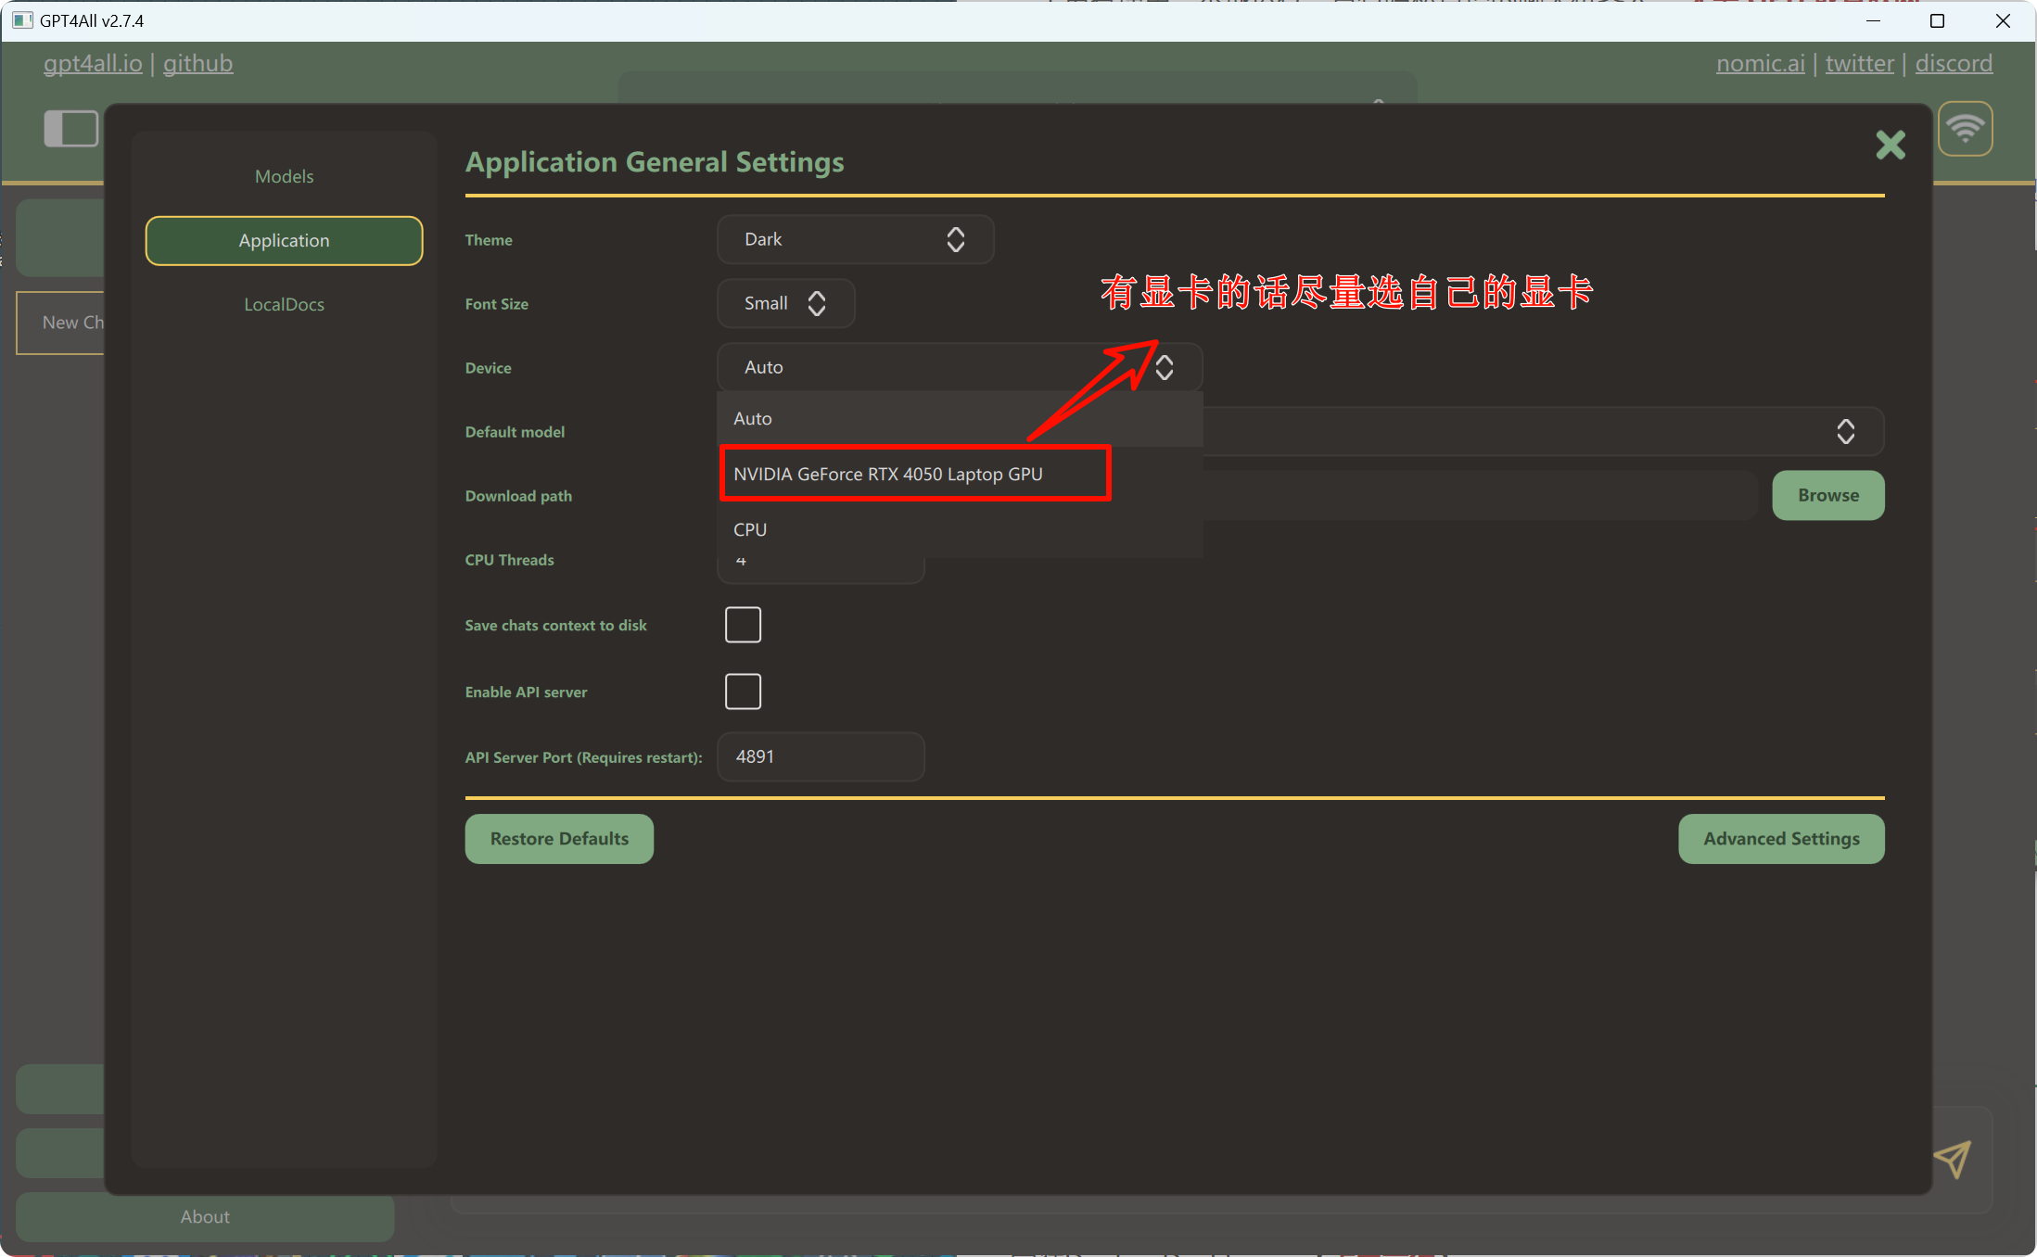Open the Theme dropdown showing Dark
Viewport: 2037px width, 1257px height.
coord(855,239)
